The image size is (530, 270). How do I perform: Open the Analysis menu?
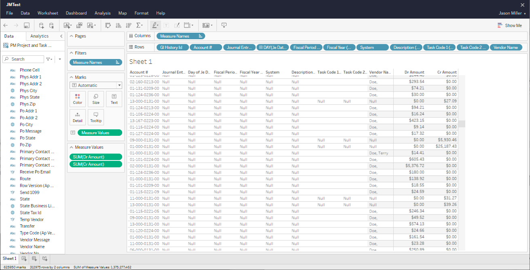click(x=103, y=13)
